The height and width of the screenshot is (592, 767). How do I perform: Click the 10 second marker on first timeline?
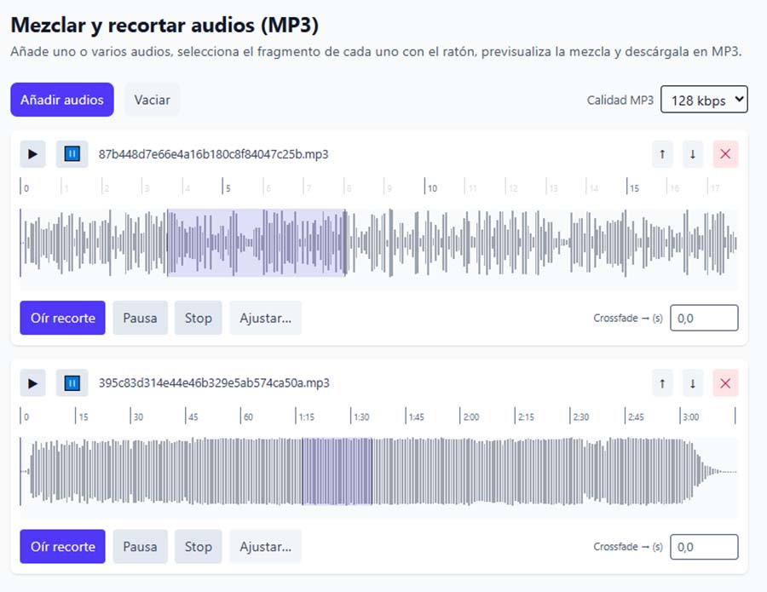[433, 187]
